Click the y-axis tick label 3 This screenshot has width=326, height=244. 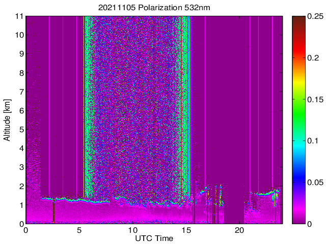[21, 167]
